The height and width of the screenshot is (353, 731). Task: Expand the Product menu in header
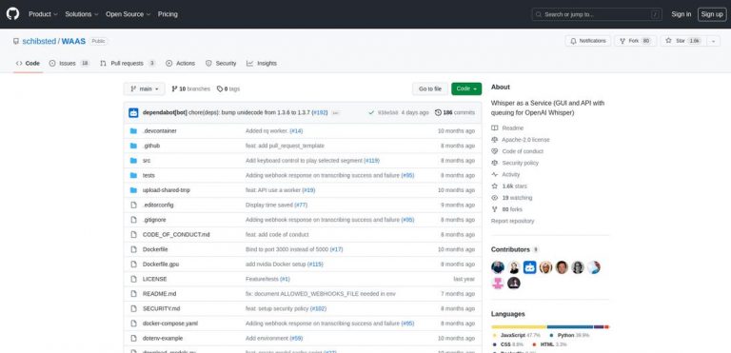43,14
